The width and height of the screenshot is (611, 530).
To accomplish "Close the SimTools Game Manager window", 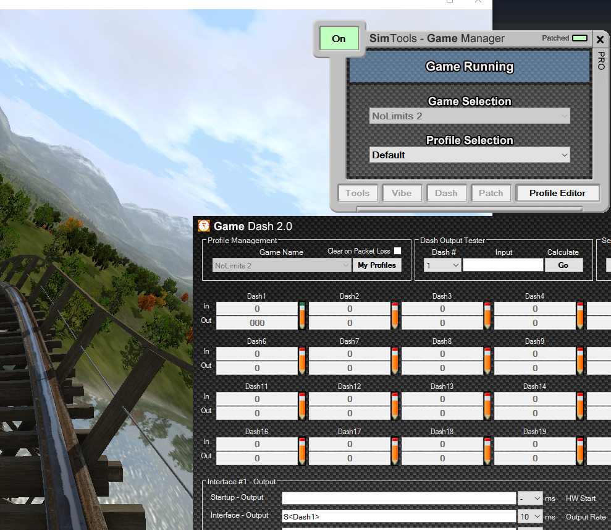I will (600, 40).
